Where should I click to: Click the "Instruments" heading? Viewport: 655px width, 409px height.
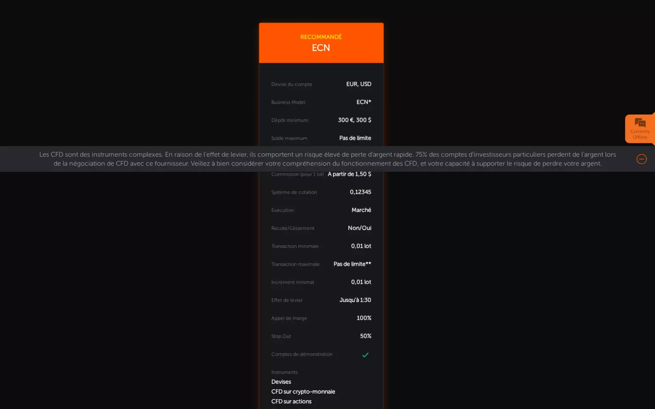coord(284,372)
